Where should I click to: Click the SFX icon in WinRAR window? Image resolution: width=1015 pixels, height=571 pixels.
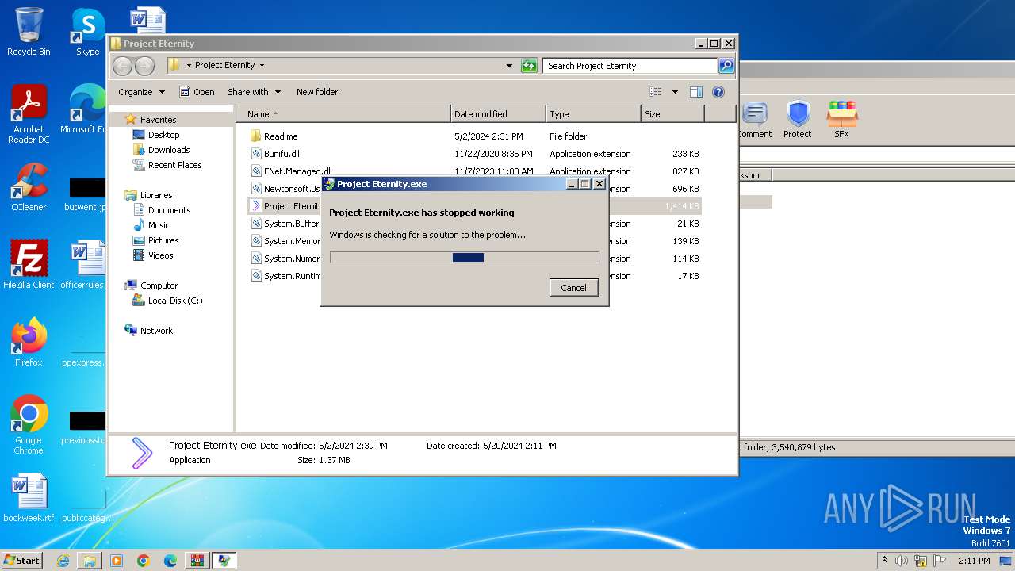842,119
